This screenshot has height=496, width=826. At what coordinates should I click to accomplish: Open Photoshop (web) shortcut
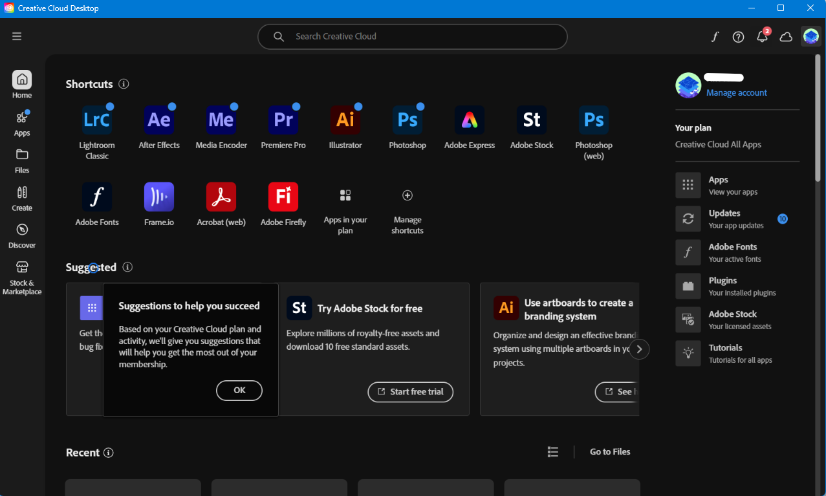pyautogui.click(x=594, y=120)
